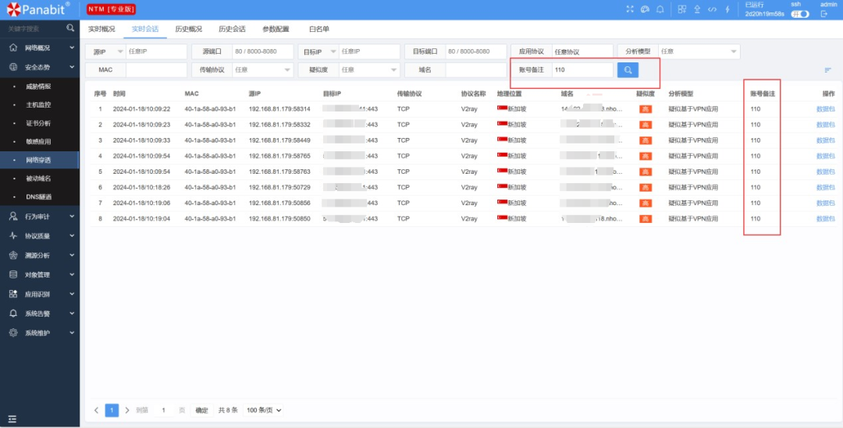Open the 源IP type dropdown
Viewport: 843px width, 428px height.
pos(105,51)
